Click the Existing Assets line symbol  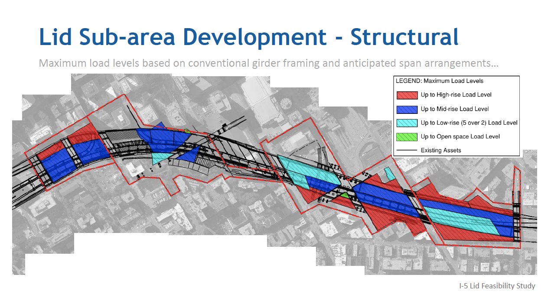(407, 150)
